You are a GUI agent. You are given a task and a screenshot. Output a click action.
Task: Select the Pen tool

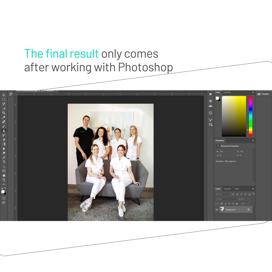(4, 157)
